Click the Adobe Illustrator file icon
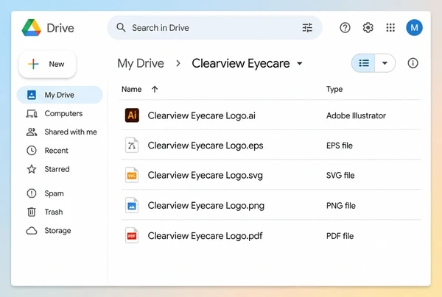The width and height of the screenshot is (442, 297). [x=132, y=115]
